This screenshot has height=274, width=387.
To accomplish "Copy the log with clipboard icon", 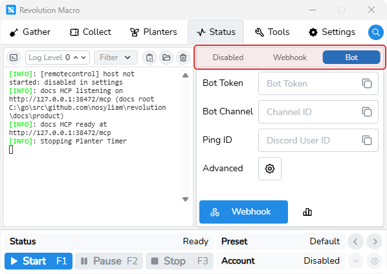I will pyautogui.click(x=149, y=58).
